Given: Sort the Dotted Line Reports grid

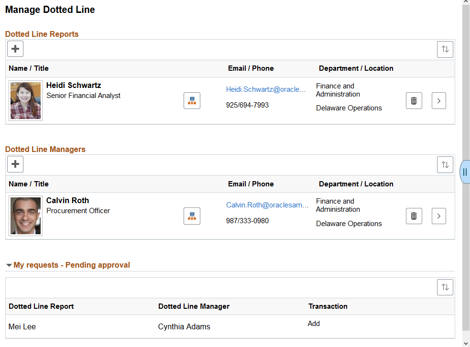Looking at the screenshot, I should click(445, 49).
